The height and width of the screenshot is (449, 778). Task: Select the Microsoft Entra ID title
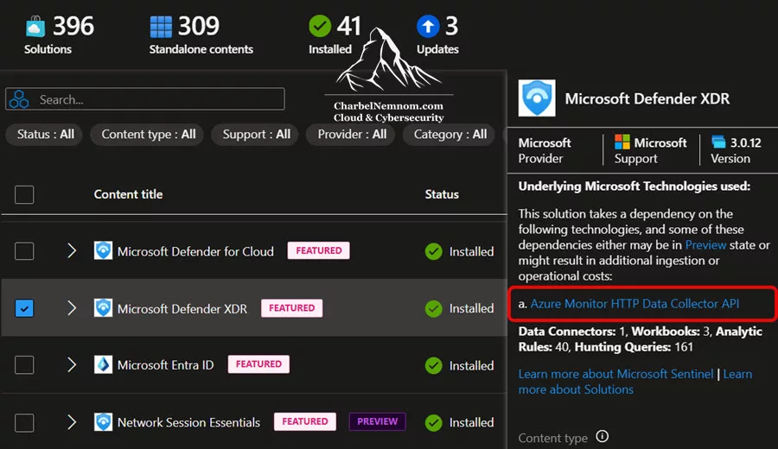click(x=165, y=365)
